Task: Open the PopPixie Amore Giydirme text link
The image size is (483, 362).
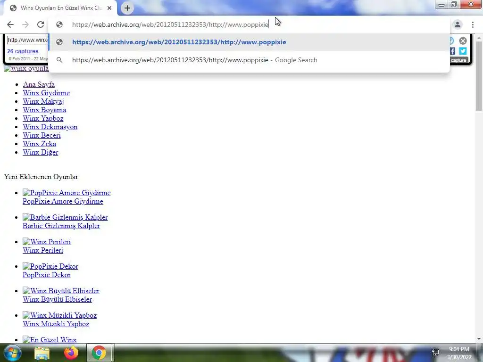Action: (x=63, y=201)
